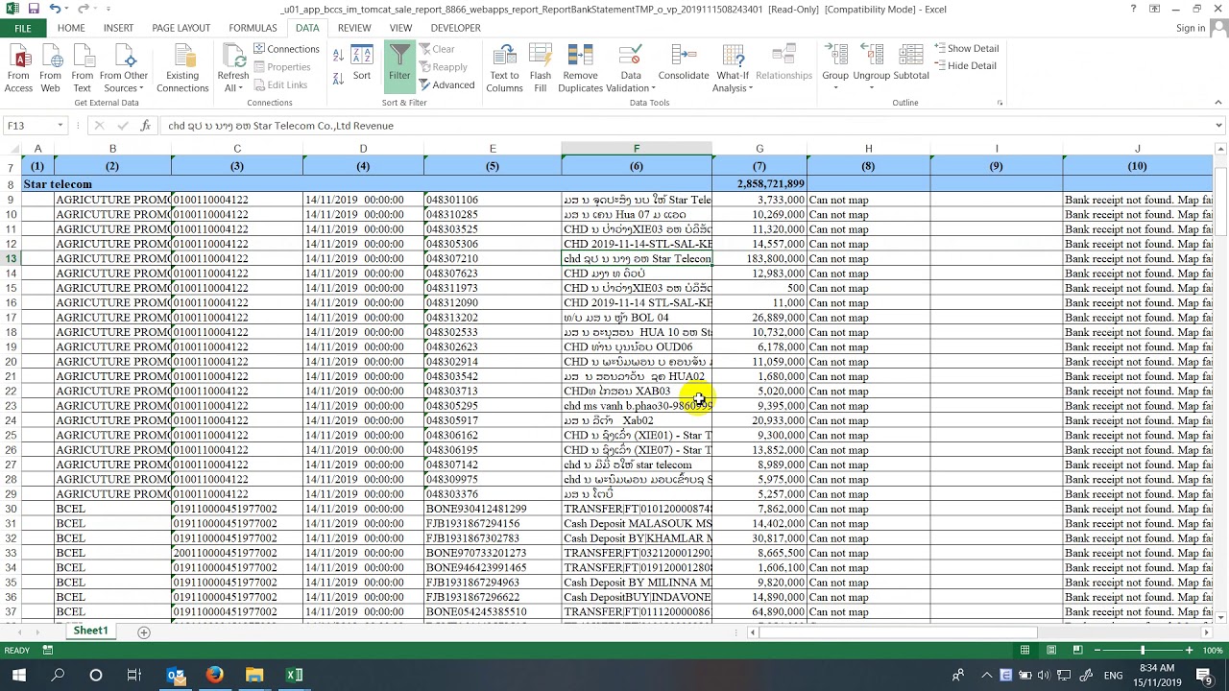1229x691 pixels.
Task: Expand the formula bar
Action: [x=1219, y=126]
